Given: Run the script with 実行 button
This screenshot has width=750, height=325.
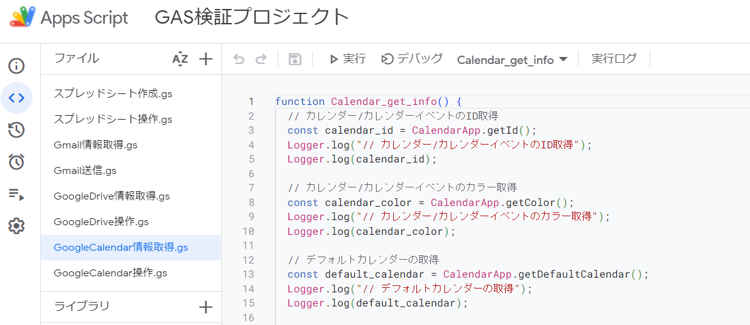Looking at the screenshot, I should point(347,59).
